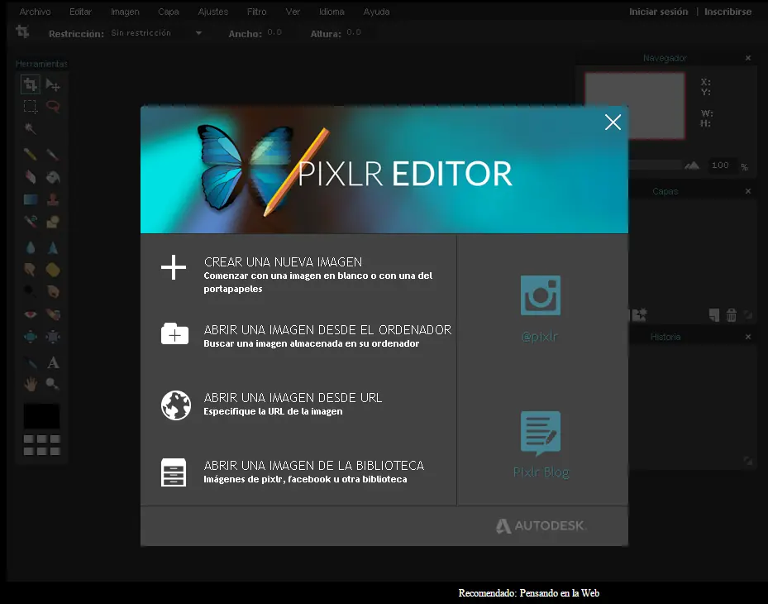Close the Pixlr Editor welcome dialog
768x604 pixels.
(x=613, y=122)
